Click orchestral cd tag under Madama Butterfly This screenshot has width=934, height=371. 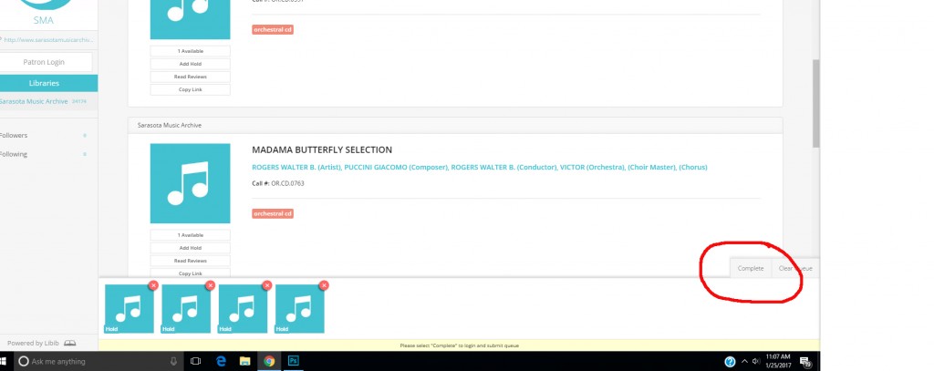point(272,214)
